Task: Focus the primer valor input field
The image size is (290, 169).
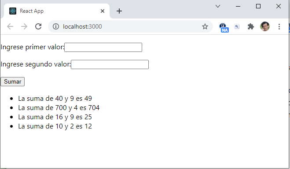Action: [103, 48]
